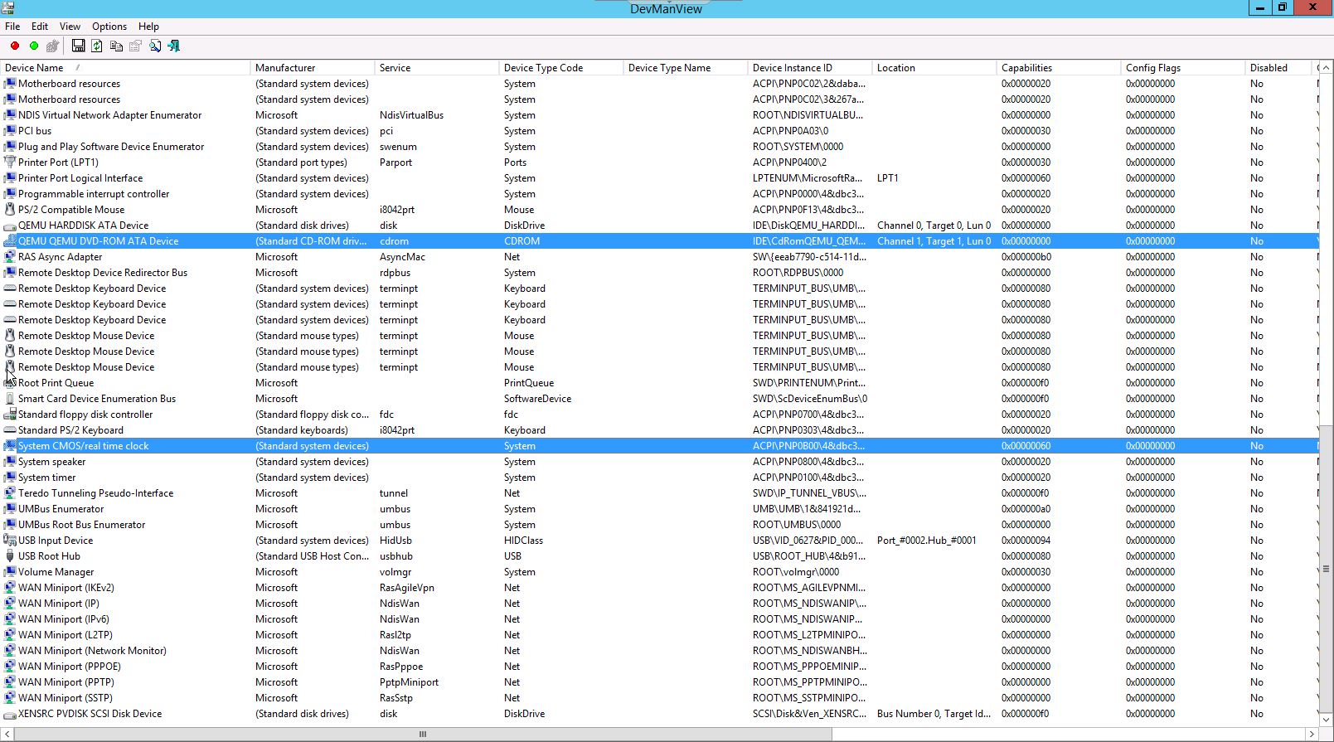Click the red Disable Selected Devices icon

15,46
